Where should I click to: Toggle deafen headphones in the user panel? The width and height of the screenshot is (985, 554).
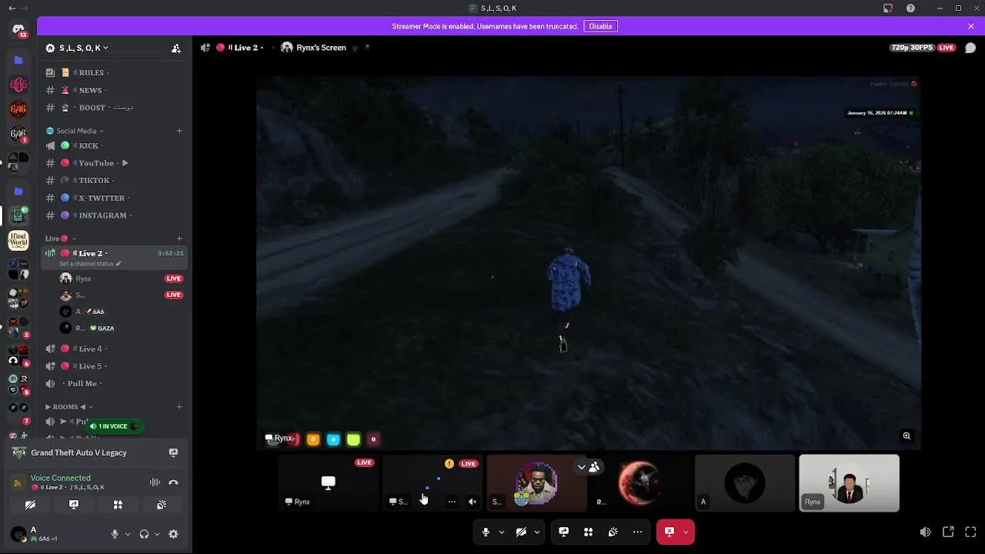coord(144,534)
